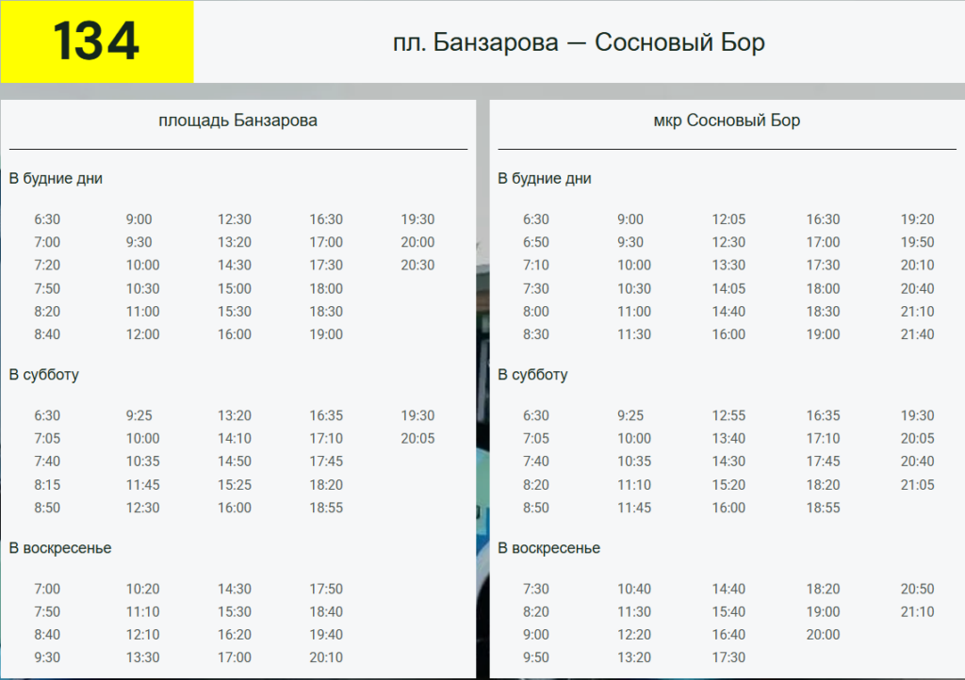Select В воскресенье heading under площадь Банзарова
The height and width of the screenshot is (680, 965).
[60, 548]
